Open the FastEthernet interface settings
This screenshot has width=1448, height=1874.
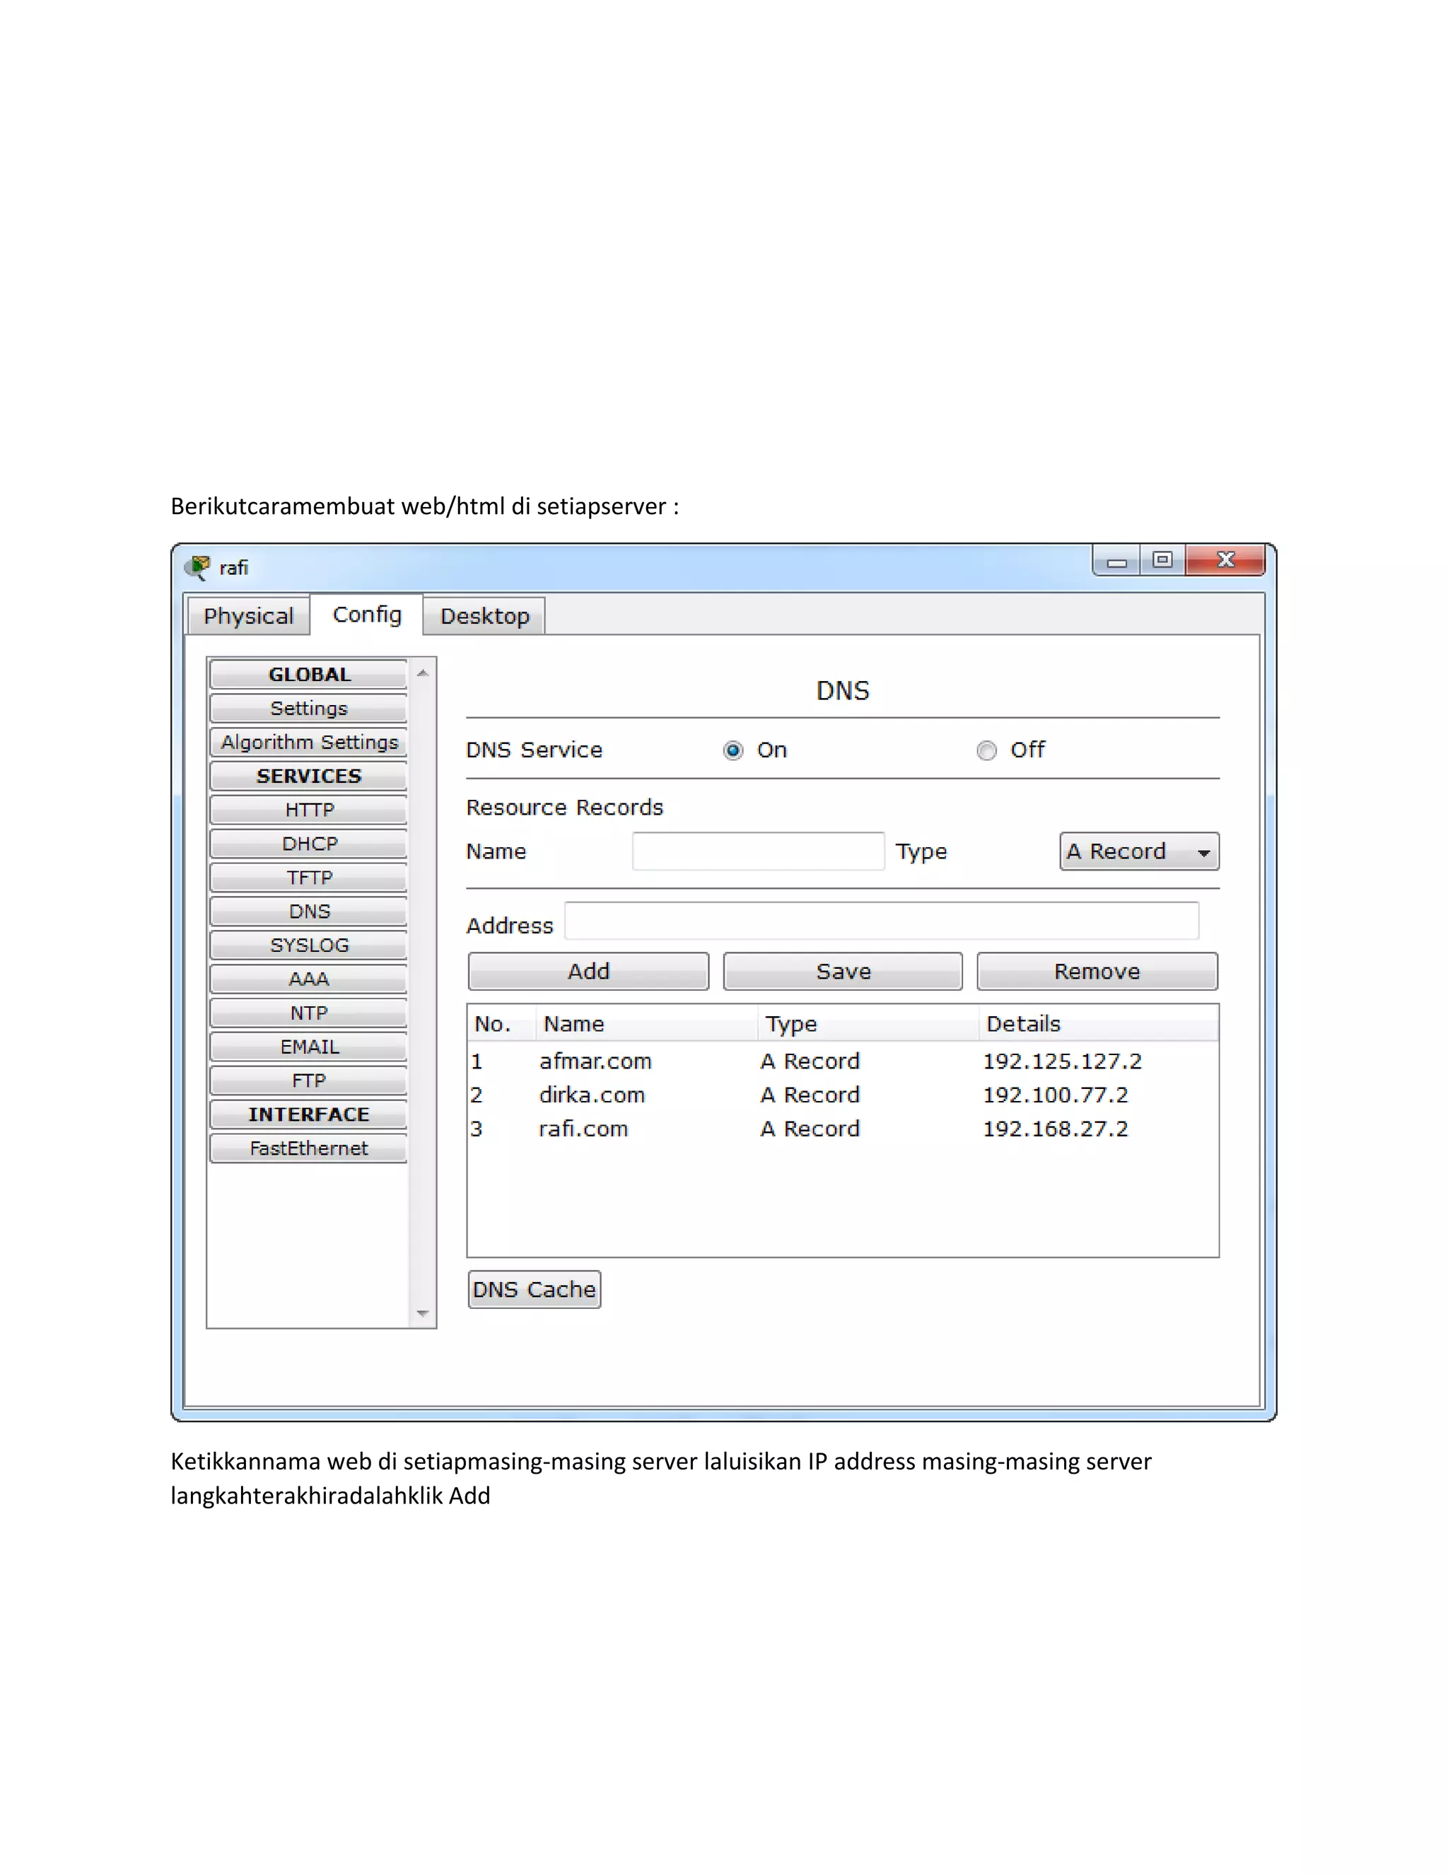[x=309, y=1148]
